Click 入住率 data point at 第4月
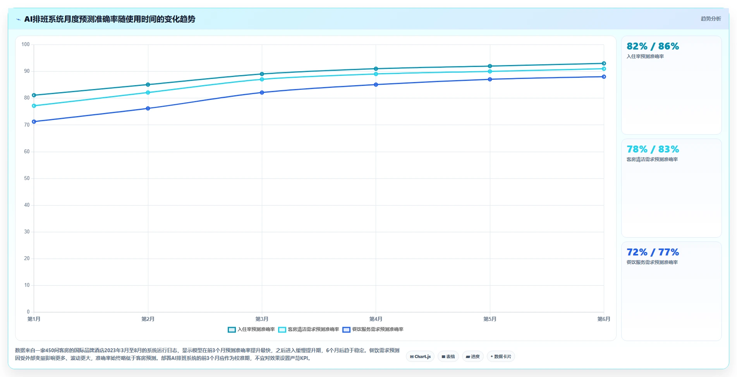The width and height of the screenshot is (737, 377). click(x=376, y=69)
